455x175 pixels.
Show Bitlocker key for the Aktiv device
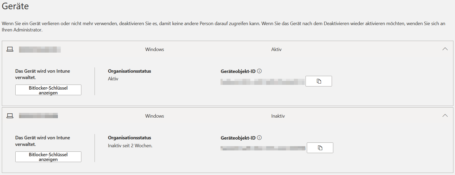tap(48, 90)
